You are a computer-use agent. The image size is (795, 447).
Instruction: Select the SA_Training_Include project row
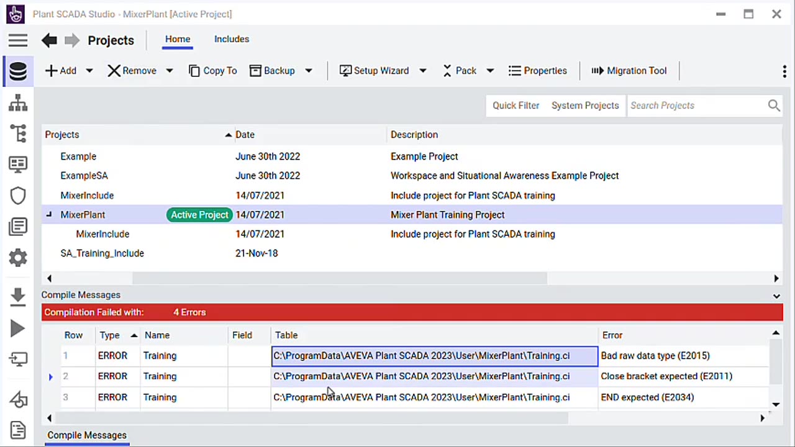(412, 253)
